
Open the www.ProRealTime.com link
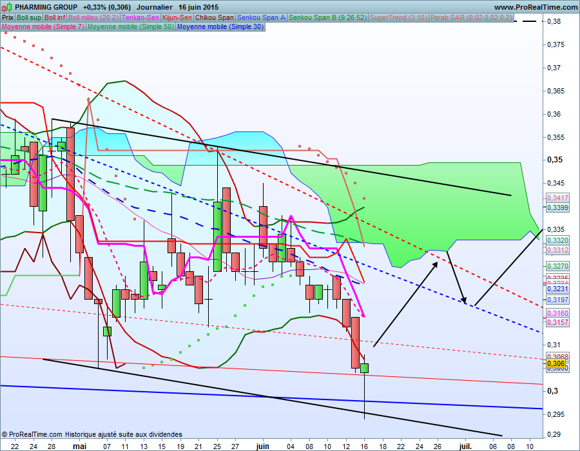[x=536, y=7]
